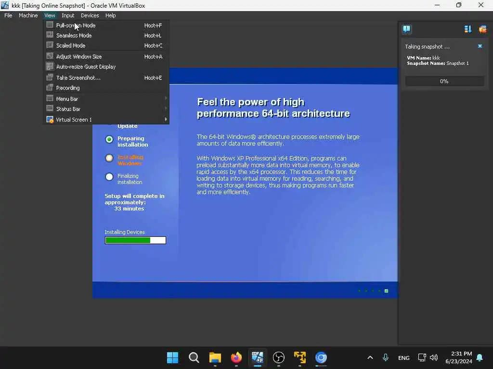Click the Full-screen Mode icon
This screenshot has width=493, height=369.
[x=50, y=25]
